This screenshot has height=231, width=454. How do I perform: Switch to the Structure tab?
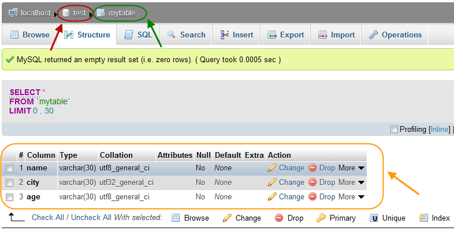pyautogui.click(x=87, y=35)
